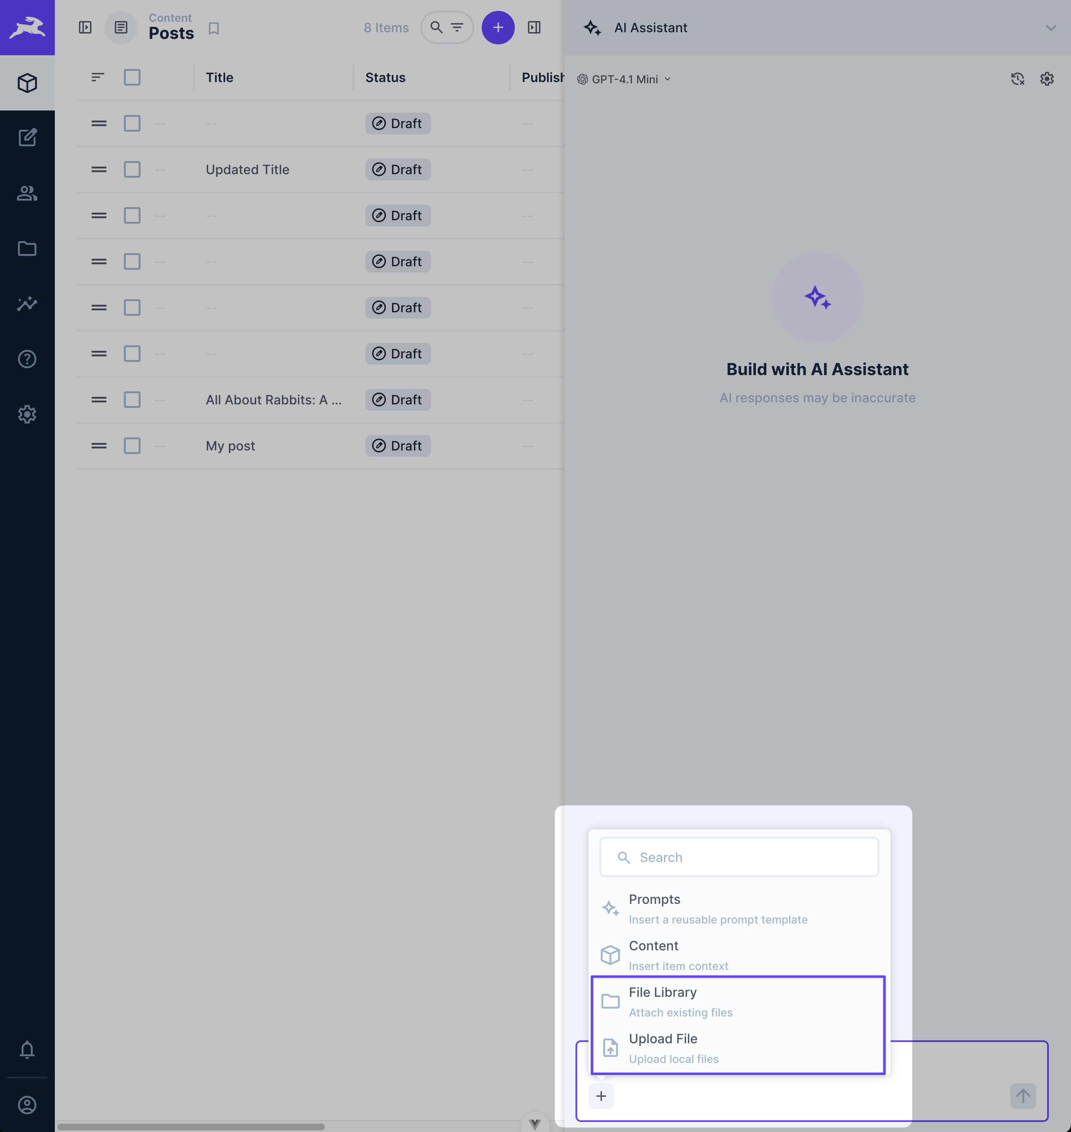
Task: Open the Help question mark icon
Action: click(x=27, y=359)
